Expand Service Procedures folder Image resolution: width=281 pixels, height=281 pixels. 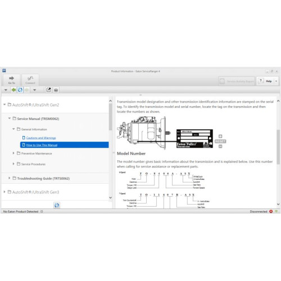(x=13, y=164)
